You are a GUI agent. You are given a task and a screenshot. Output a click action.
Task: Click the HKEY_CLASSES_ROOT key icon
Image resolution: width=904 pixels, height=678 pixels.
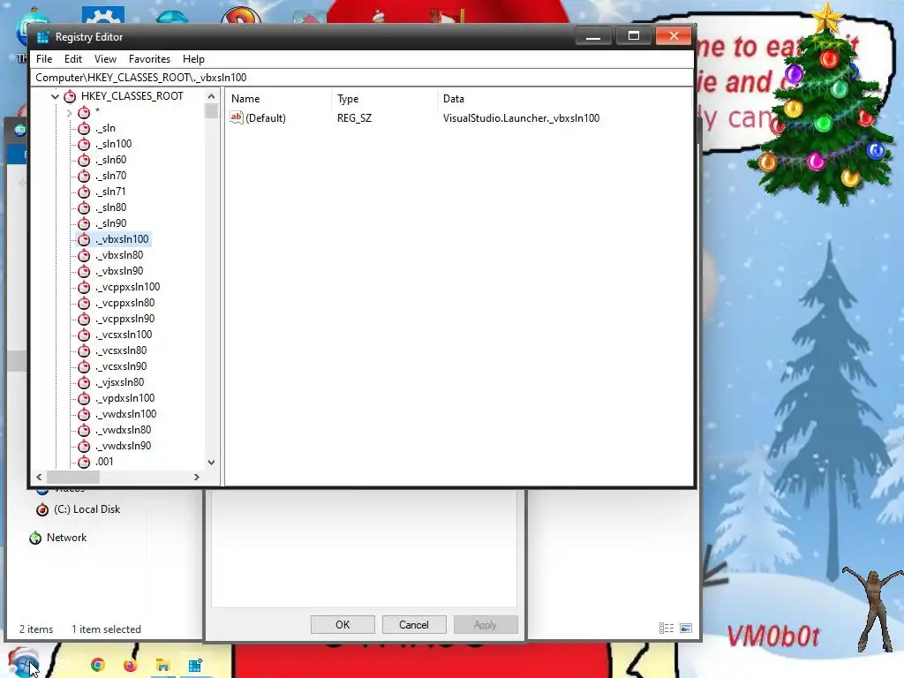coord(70,96)
